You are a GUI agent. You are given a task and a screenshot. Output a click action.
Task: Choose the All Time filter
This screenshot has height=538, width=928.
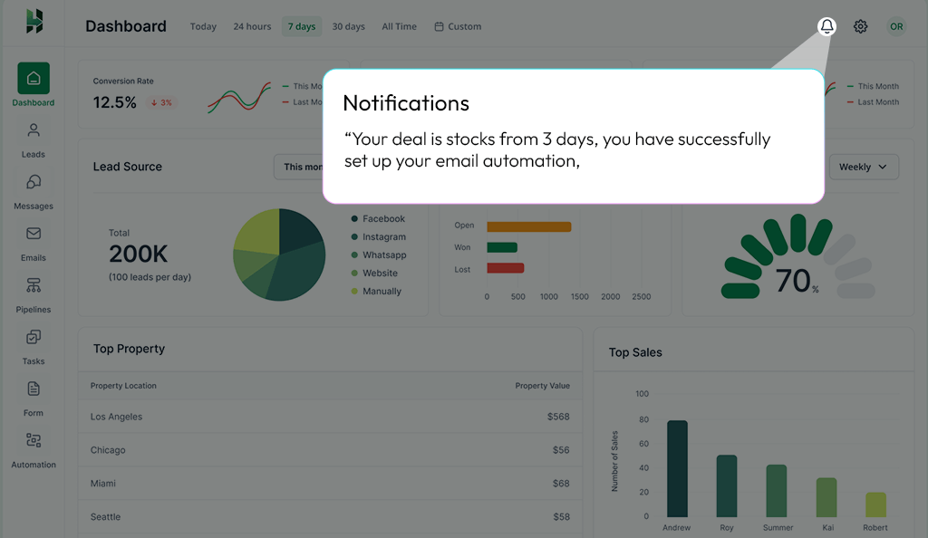[x=399, y=26]
